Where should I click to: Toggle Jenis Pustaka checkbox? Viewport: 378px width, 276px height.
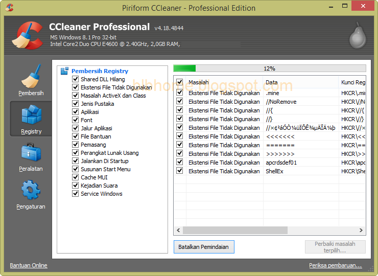(76, 103)
